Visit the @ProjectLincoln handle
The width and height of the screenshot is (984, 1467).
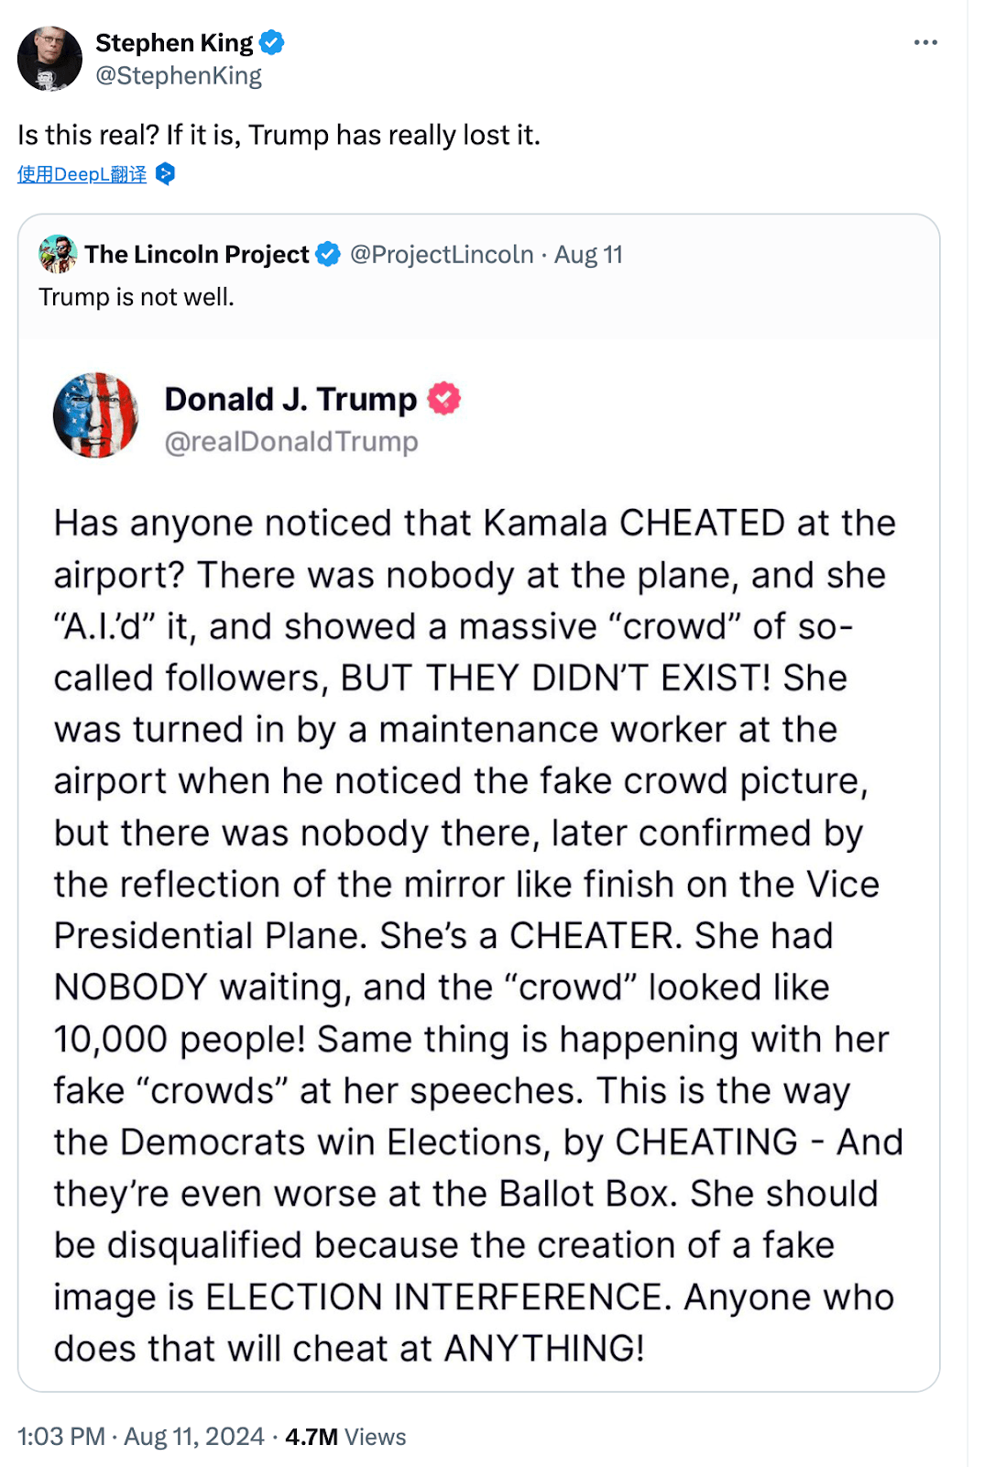pos(442,254)
